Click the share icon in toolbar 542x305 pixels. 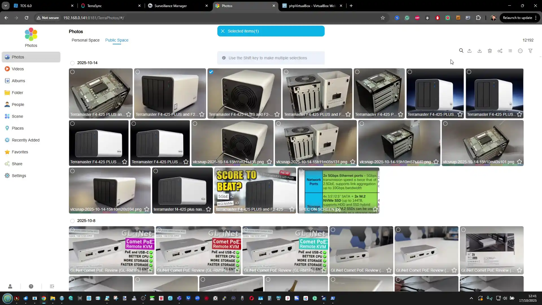(500, 51)
